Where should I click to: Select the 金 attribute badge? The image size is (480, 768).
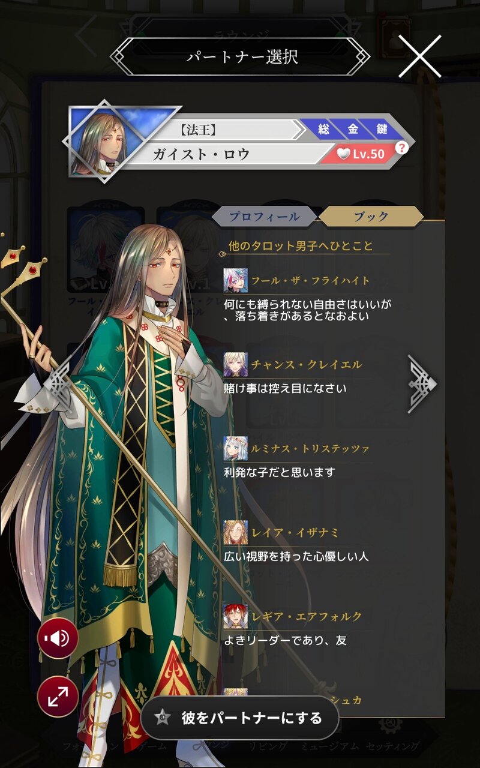coord(353,130)
